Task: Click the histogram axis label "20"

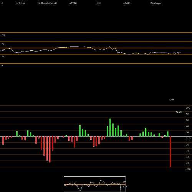Action: coord(187,132)
